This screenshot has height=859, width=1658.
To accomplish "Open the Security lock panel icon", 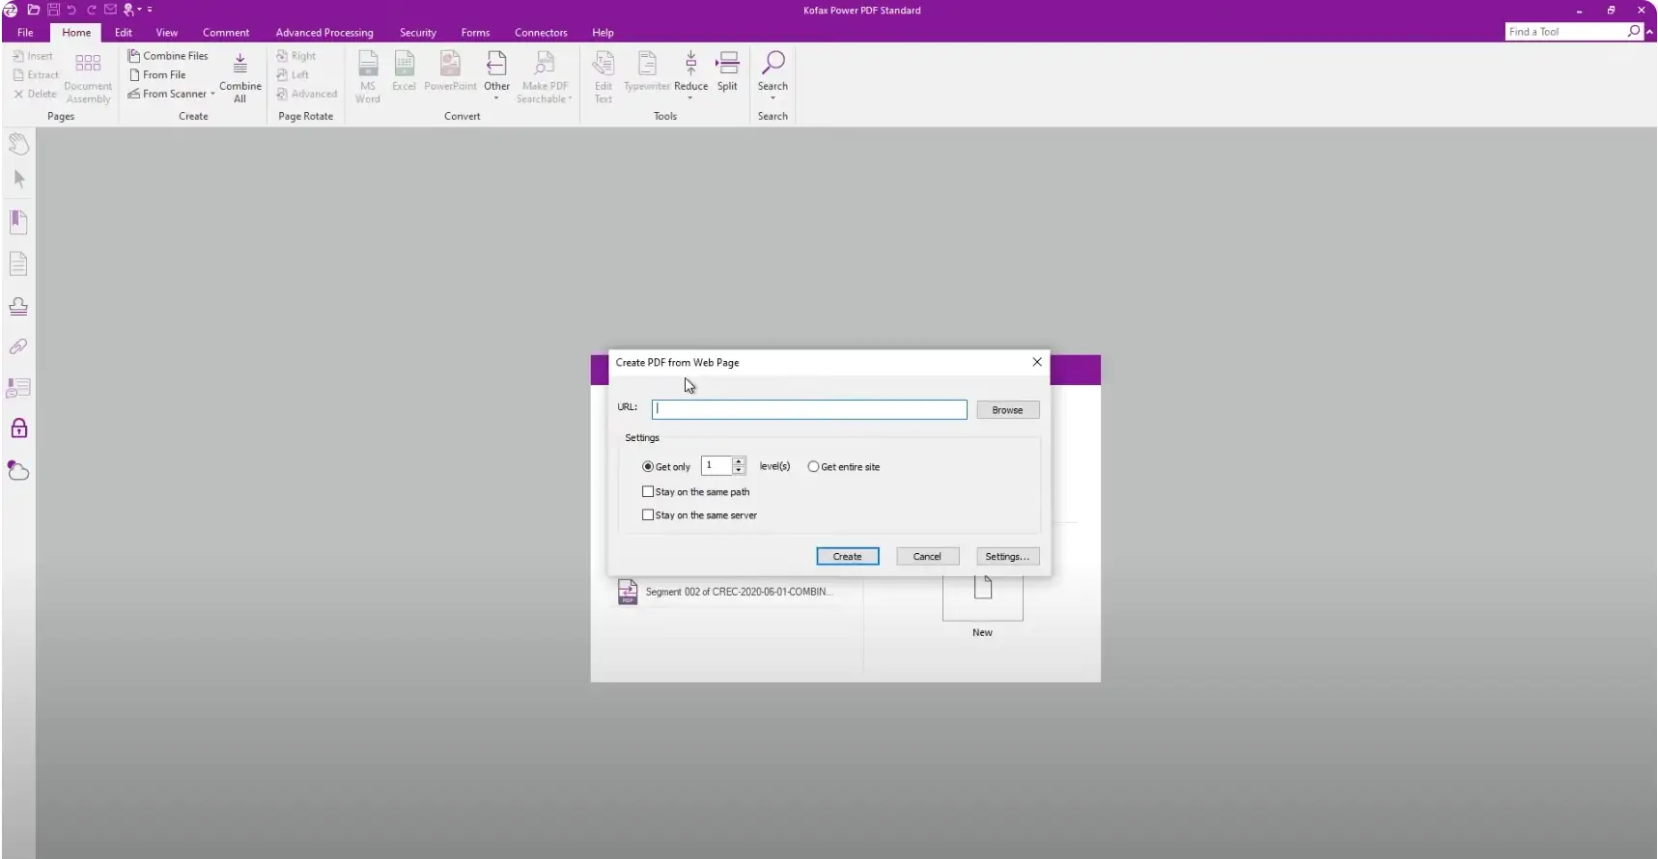I will [x=18, y=429].
